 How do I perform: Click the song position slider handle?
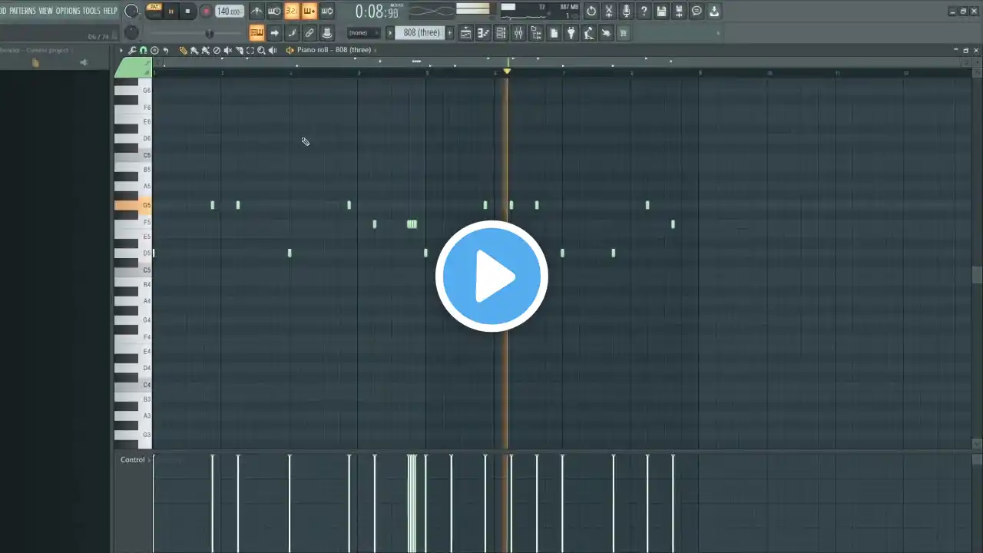click(x=209, y=34)
